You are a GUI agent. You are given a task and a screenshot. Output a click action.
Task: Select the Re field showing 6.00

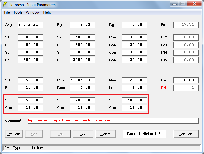coord(186,80)
